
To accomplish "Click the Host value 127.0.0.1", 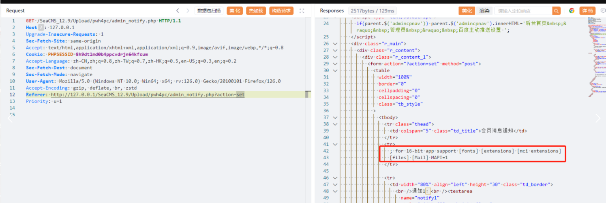I will click(62, 28).
